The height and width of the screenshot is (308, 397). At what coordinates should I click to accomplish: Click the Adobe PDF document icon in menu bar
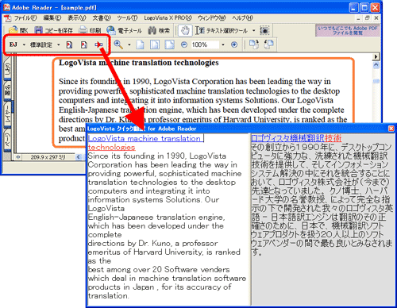pyautogui.click(x=8, y=18)
